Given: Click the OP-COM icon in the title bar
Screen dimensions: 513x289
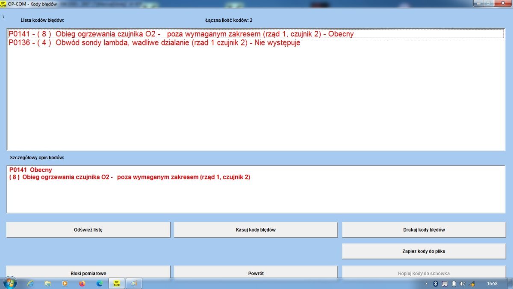Looking at the screenshot, I should pyautogui.click(x=3, y=3).
